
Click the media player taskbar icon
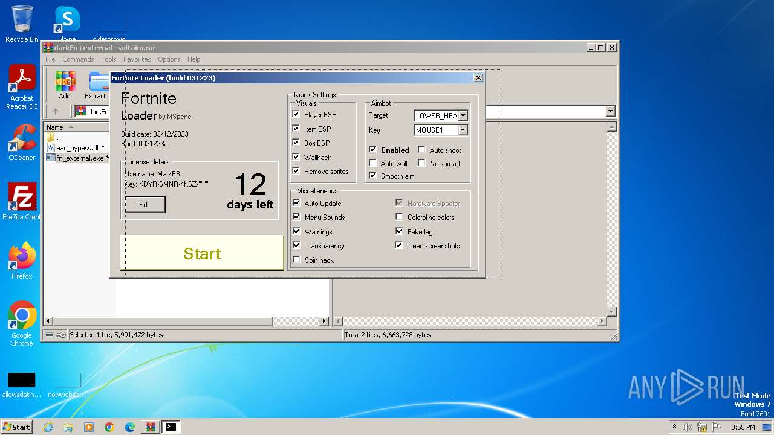pos(89,427)
